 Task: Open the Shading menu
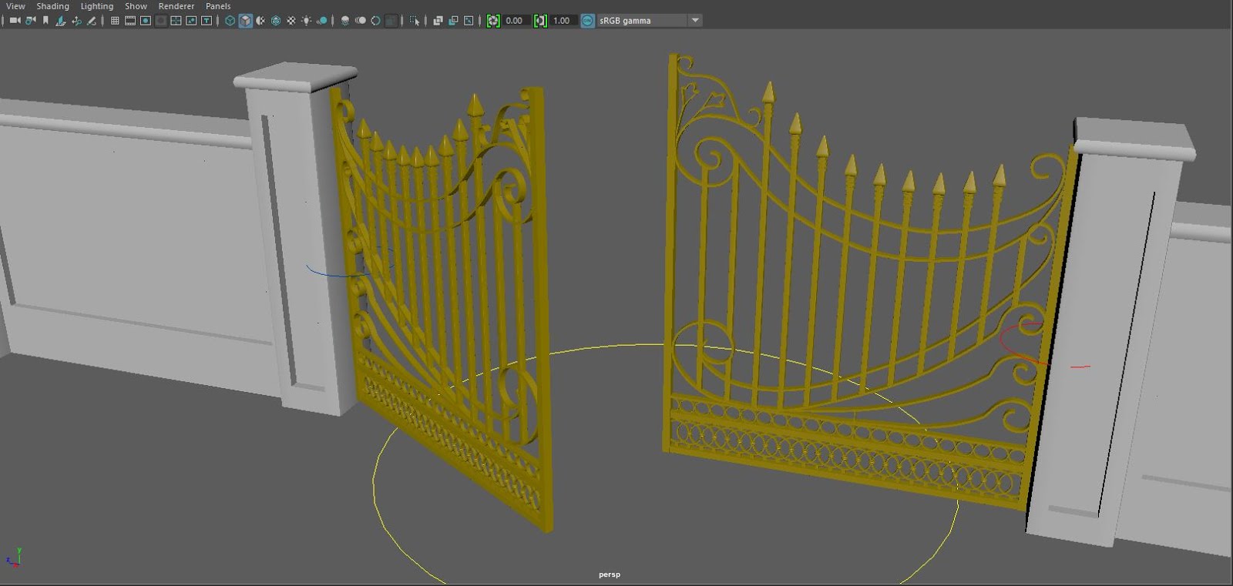tap(53, 6)
